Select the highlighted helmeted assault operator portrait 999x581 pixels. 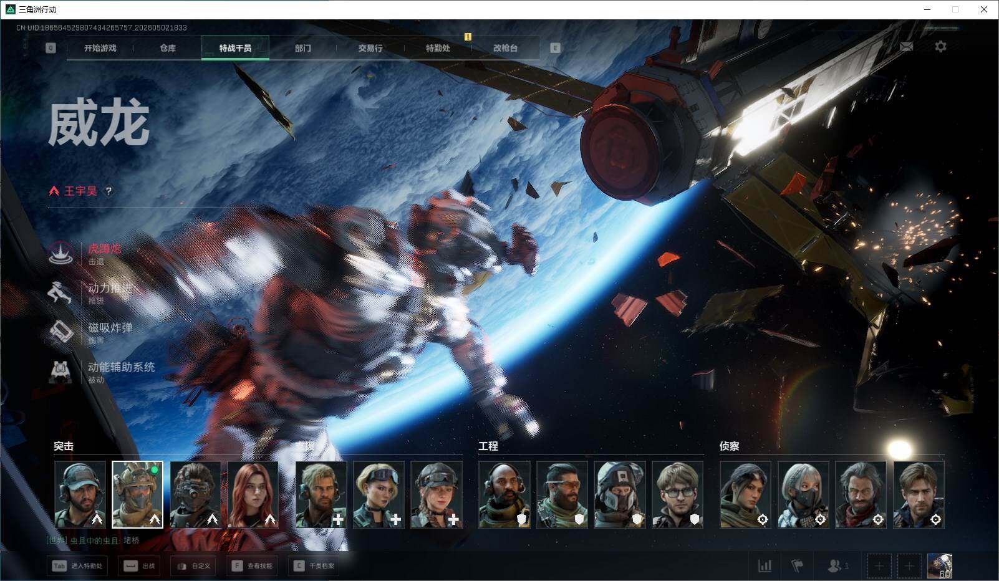(137, 495)
